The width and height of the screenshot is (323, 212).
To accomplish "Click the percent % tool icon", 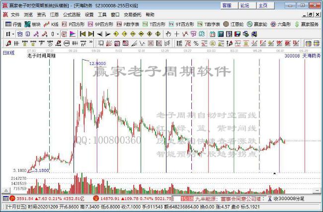I will click(x=196, y=44).
